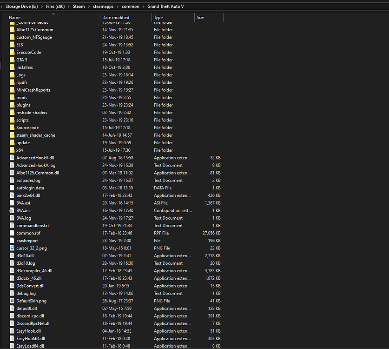Open the mods folder icon
The width and height of the screenshot is (389, 349).
[x=12, y=97]
